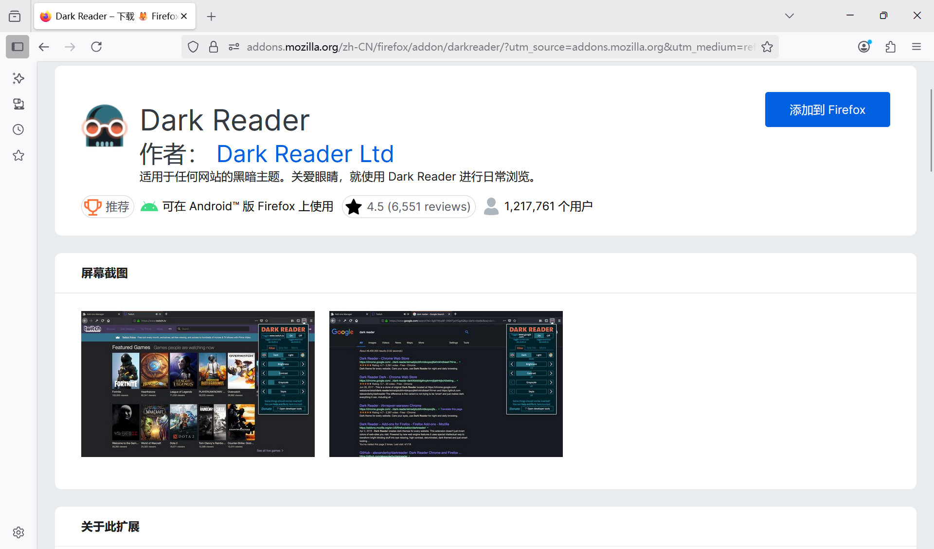This screenshot has width=934, height=549.
Task: Open the AI chatbot sidebar icon
Action: click(x=18, y=78)
